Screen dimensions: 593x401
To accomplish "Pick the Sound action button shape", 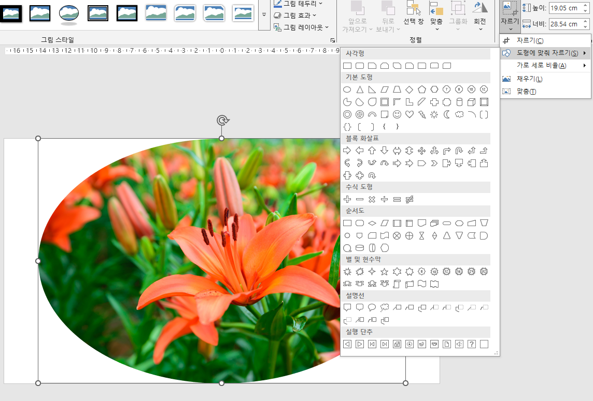I will 459,344.
